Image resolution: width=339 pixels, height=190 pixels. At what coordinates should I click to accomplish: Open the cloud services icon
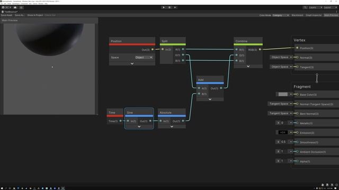tap(15, 7)
